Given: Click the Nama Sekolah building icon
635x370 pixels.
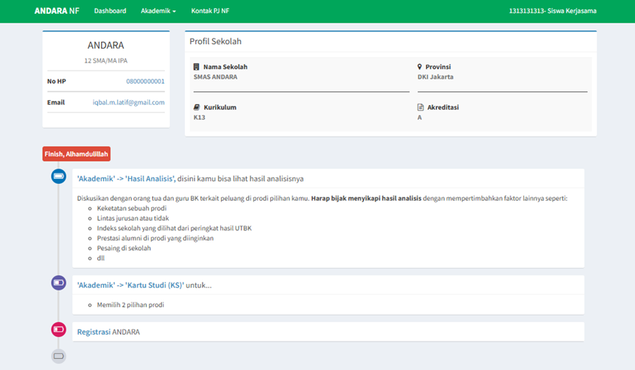Looking at the screenshot, I should click(197, 67).
